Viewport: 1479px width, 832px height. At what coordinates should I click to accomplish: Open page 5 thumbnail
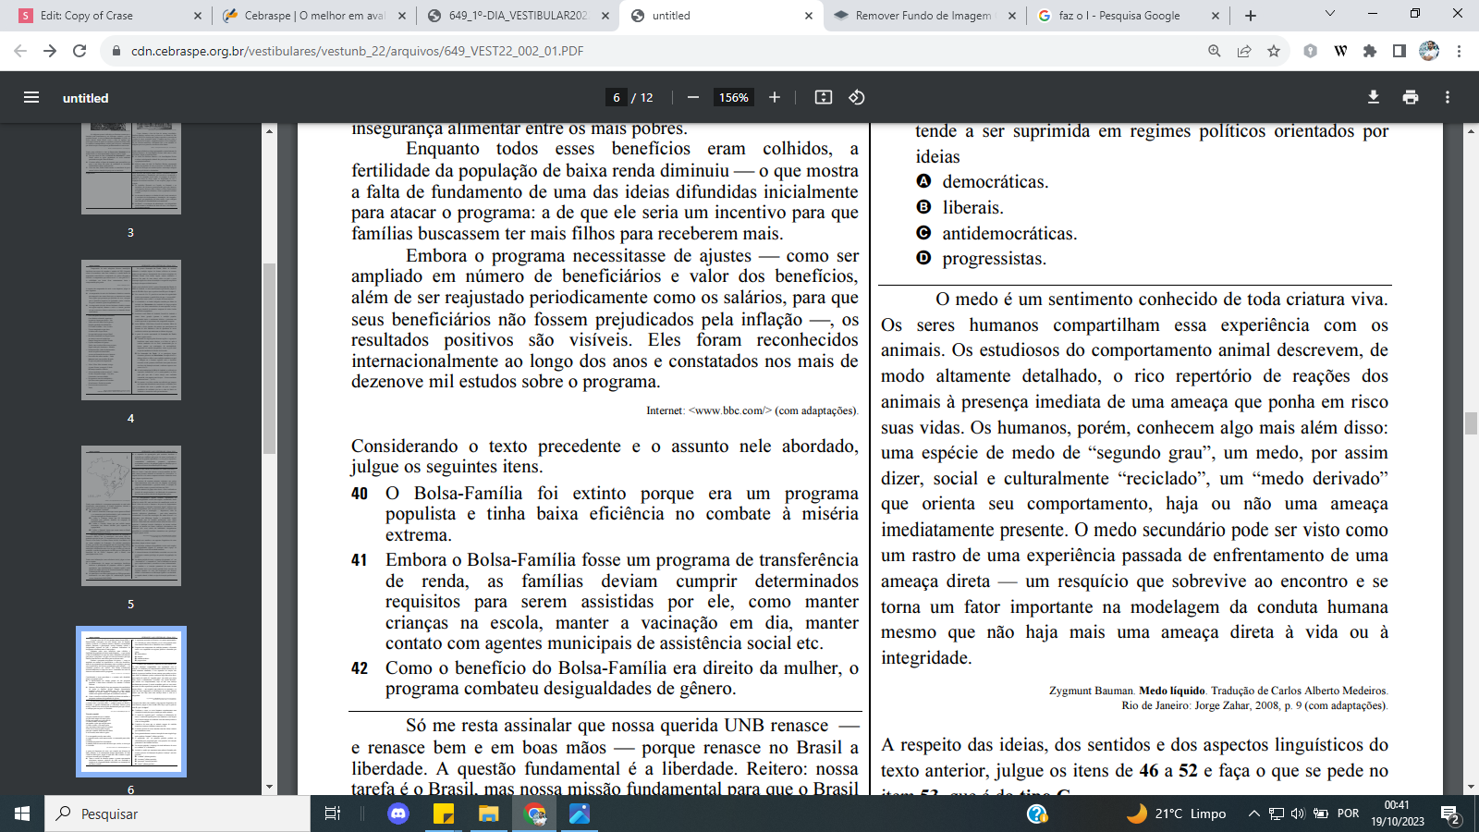[130, 516]
